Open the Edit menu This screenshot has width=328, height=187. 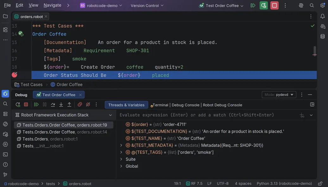(x=19, y=5)
